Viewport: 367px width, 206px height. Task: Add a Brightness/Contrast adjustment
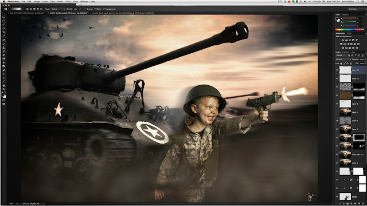coord(343,40)
